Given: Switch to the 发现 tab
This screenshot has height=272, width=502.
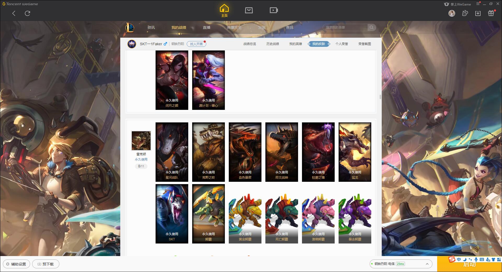Looking at the screenshot, I should [x=262, y=27].
